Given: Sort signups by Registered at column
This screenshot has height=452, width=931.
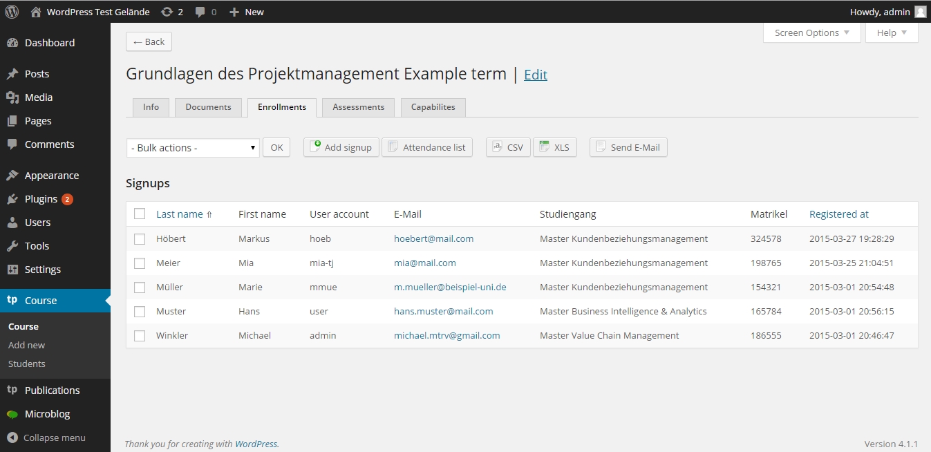Looking at the screenshot, I should tap(838, 214).
